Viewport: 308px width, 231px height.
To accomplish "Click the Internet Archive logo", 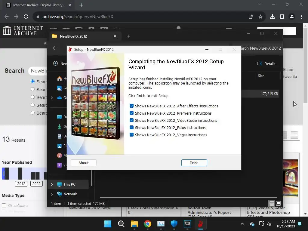I will tap(23, 31).
